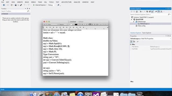This screenshot has height=96, width=172.
Task: Open font family dropdown in TextEdit
Action: tap(53, 25)
